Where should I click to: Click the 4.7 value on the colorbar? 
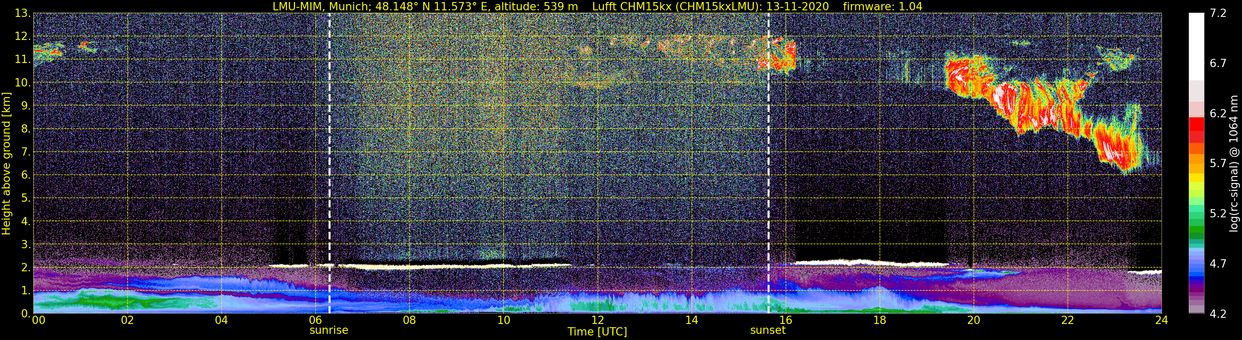pos(1219,263)
